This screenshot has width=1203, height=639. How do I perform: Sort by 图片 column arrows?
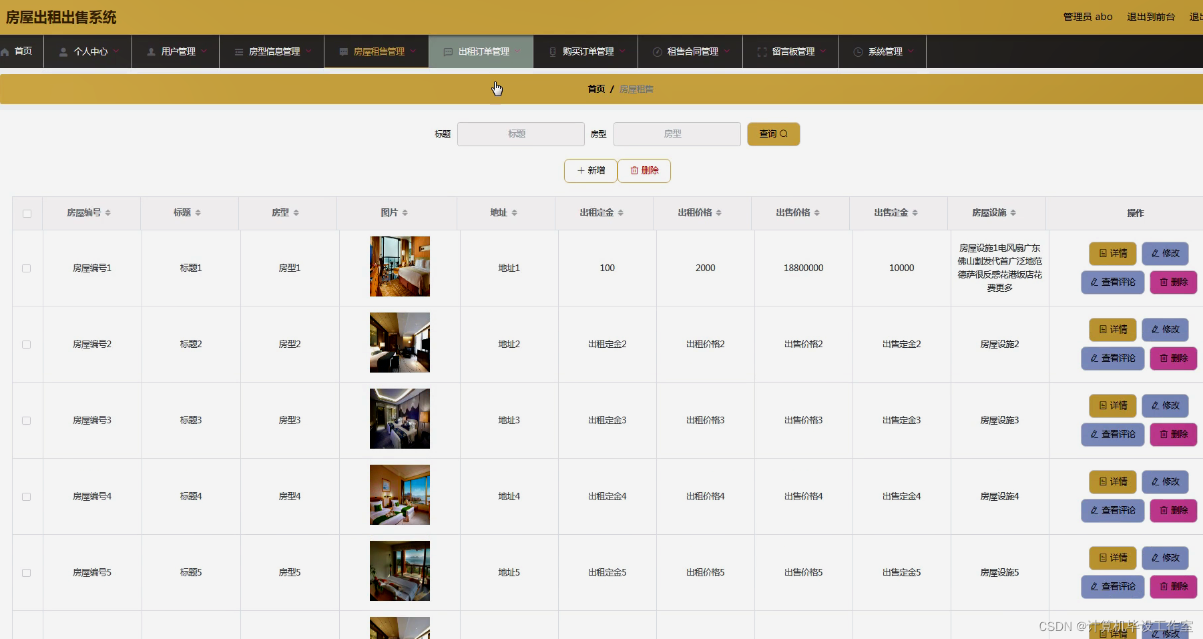(405, 212)
